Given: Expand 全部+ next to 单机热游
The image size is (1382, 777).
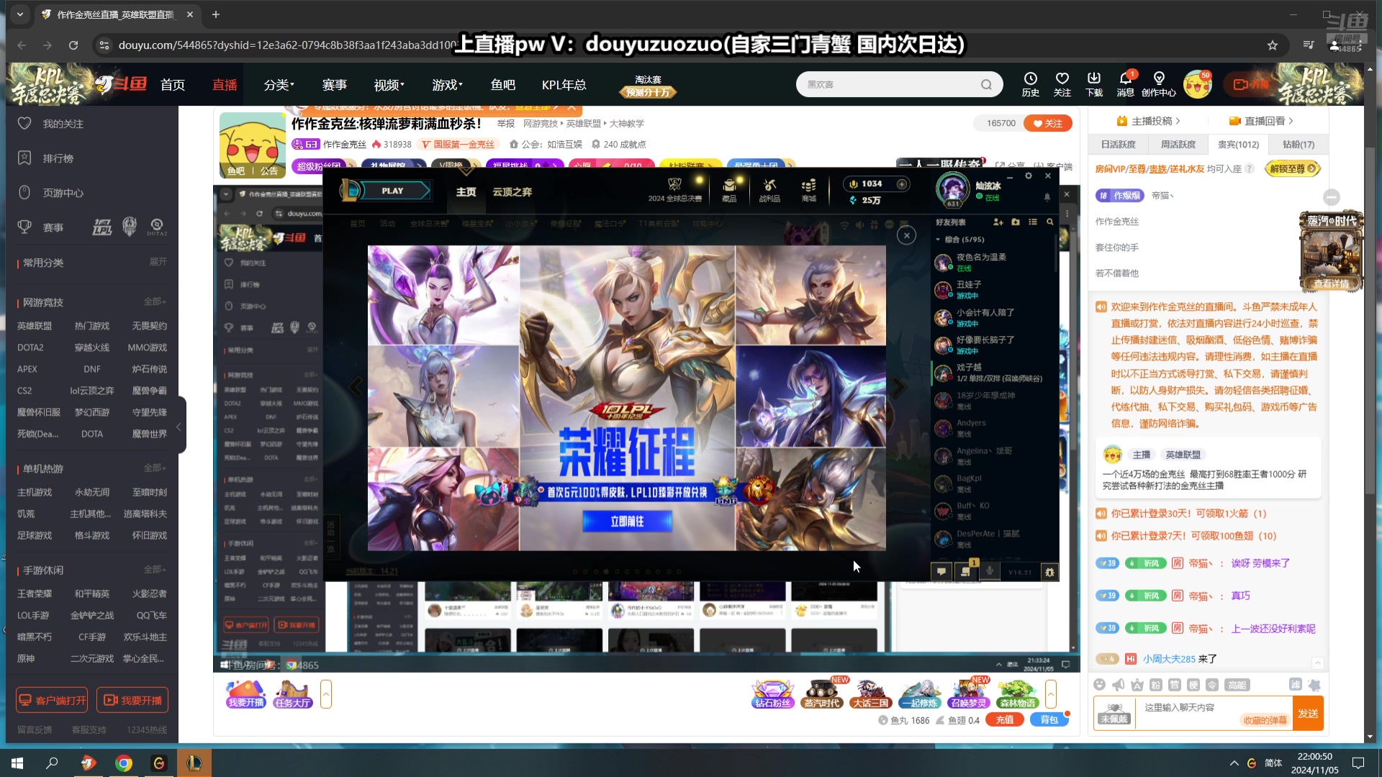Looking at the screenshot, I should pos(155,468).
